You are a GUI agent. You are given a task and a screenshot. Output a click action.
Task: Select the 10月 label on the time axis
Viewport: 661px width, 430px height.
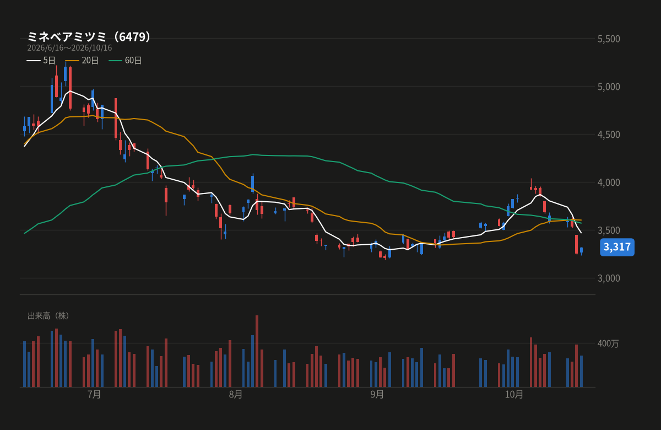(514, 394)
